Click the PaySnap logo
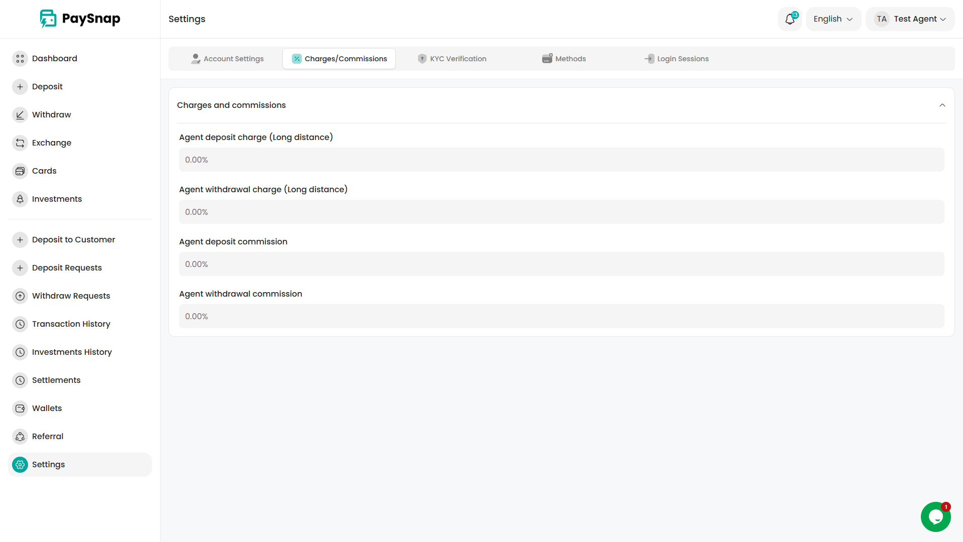The height and width of the screenshot is (542, 963). (80, 19)
